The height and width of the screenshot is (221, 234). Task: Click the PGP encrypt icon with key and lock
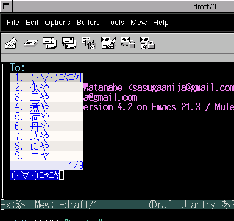tap(128, 43)
